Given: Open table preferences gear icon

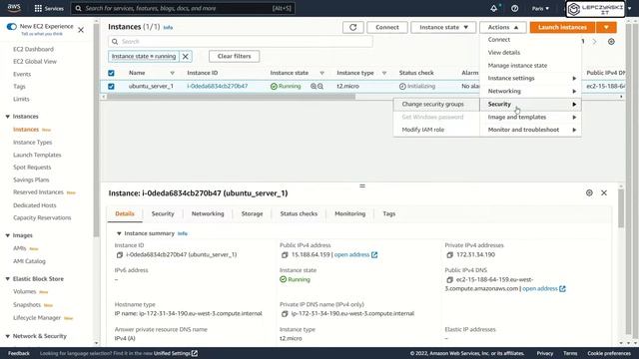Looking at the screenshot, I should tap(611, 42).
